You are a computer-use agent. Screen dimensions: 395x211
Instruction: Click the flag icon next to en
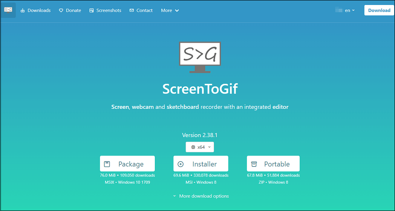pos(339,10)
